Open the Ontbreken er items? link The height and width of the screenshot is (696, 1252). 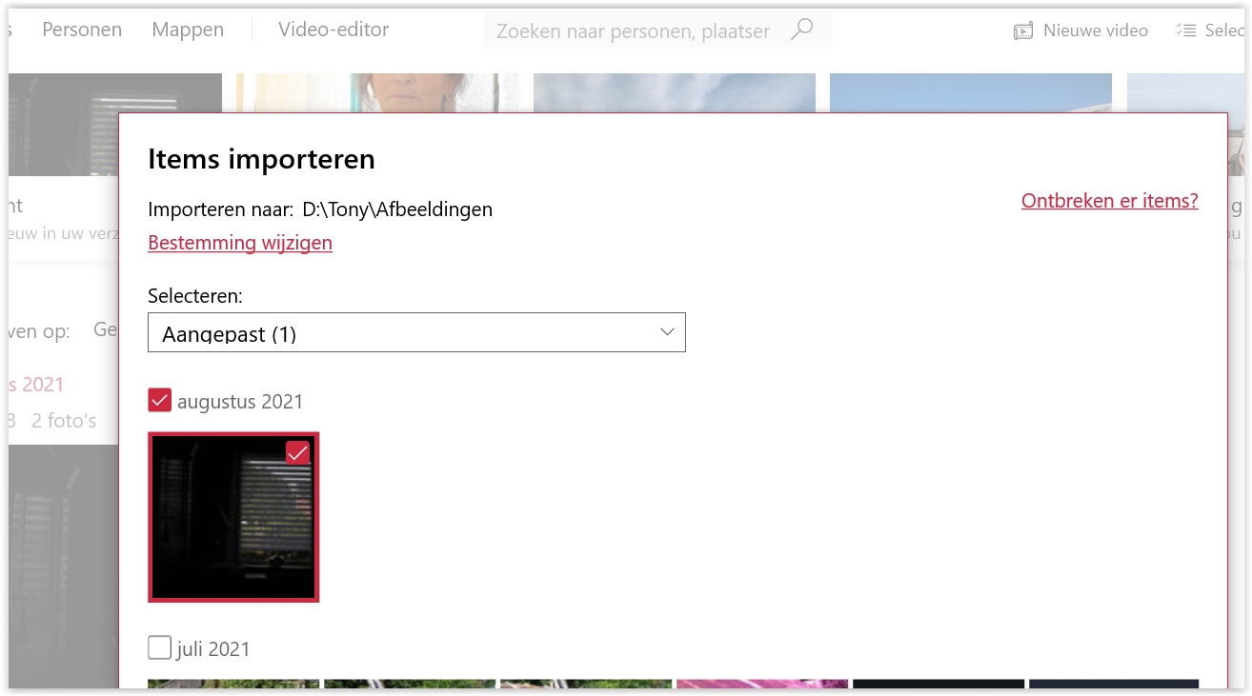click(x=1109, y=201)
